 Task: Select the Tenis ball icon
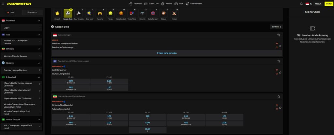(x=110, y=13)
